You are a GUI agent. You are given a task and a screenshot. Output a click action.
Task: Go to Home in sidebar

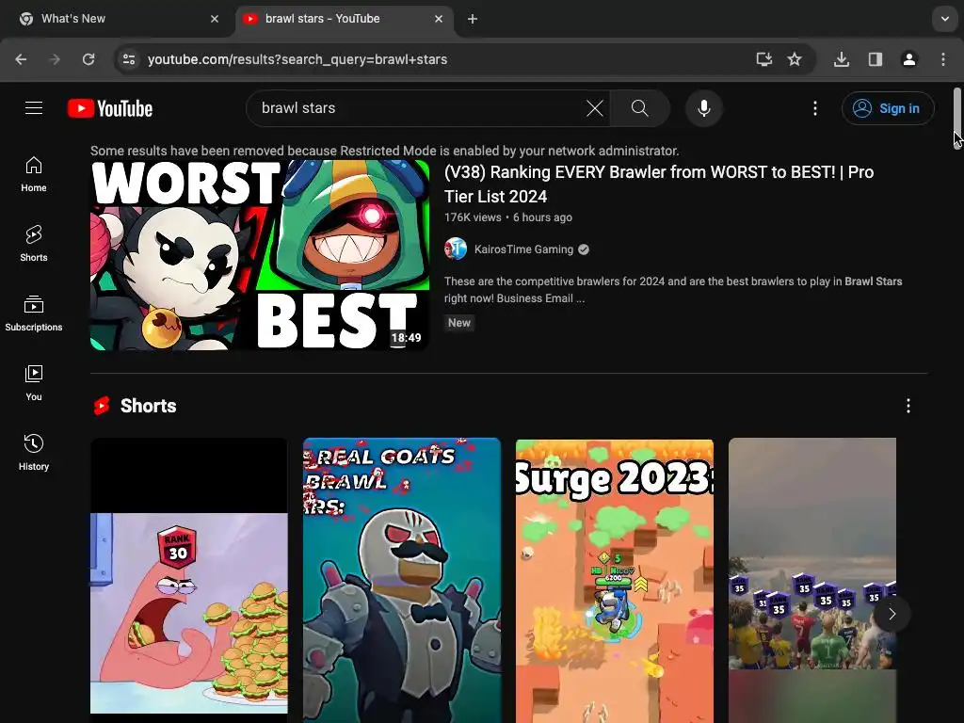coord(34,174)
